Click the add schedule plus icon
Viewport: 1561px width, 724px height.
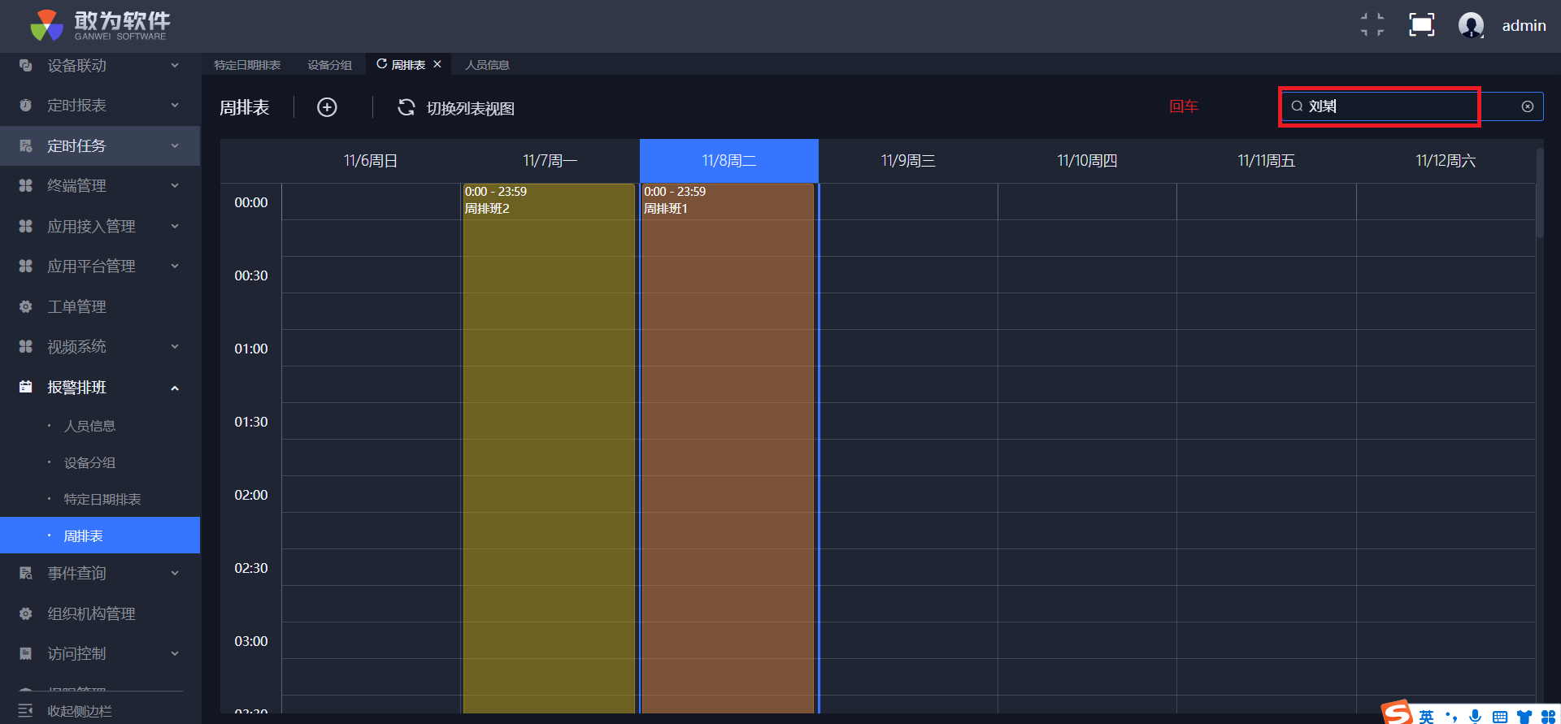[327, 107]
